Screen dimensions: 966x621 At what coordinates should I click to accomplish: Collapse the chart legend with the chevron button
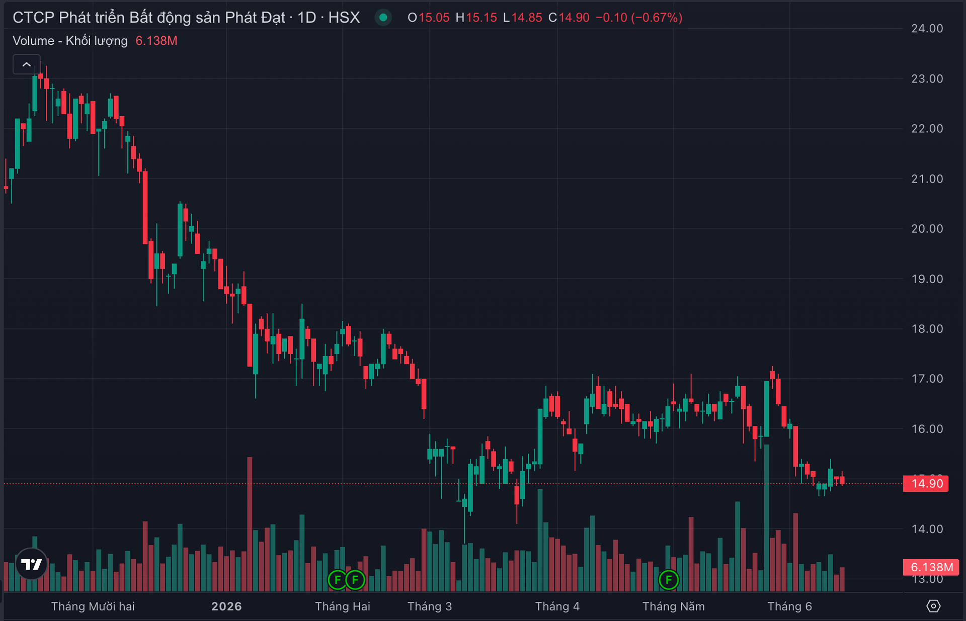click(x=27, y=64)
